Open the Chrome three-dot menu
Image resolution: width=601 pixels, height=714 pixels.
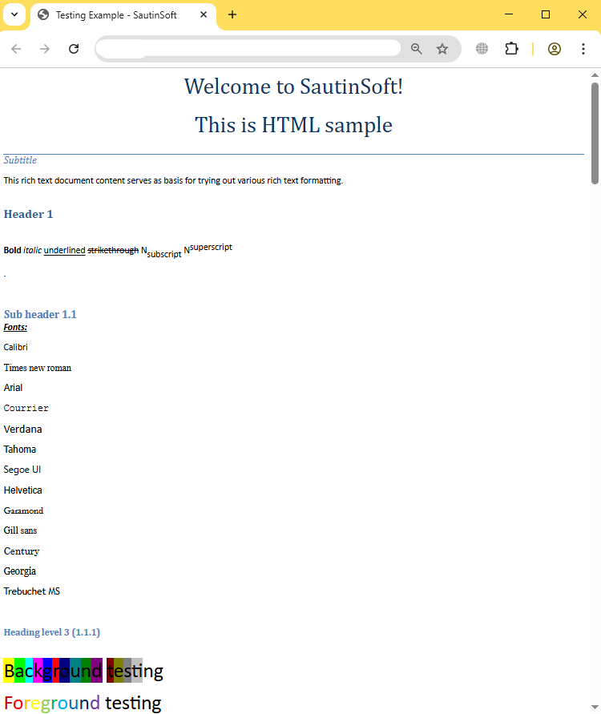583,49
